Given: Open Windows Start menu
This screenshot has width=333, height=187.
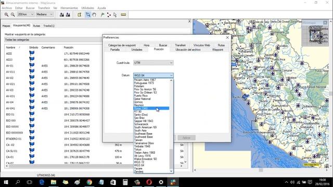Looking at the screenshot, I should pos(6,182).
